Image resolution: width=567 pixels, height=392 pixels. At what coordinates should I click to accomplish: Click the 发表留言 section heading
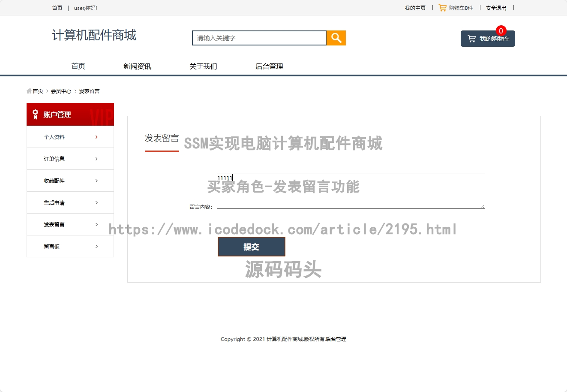162,138
